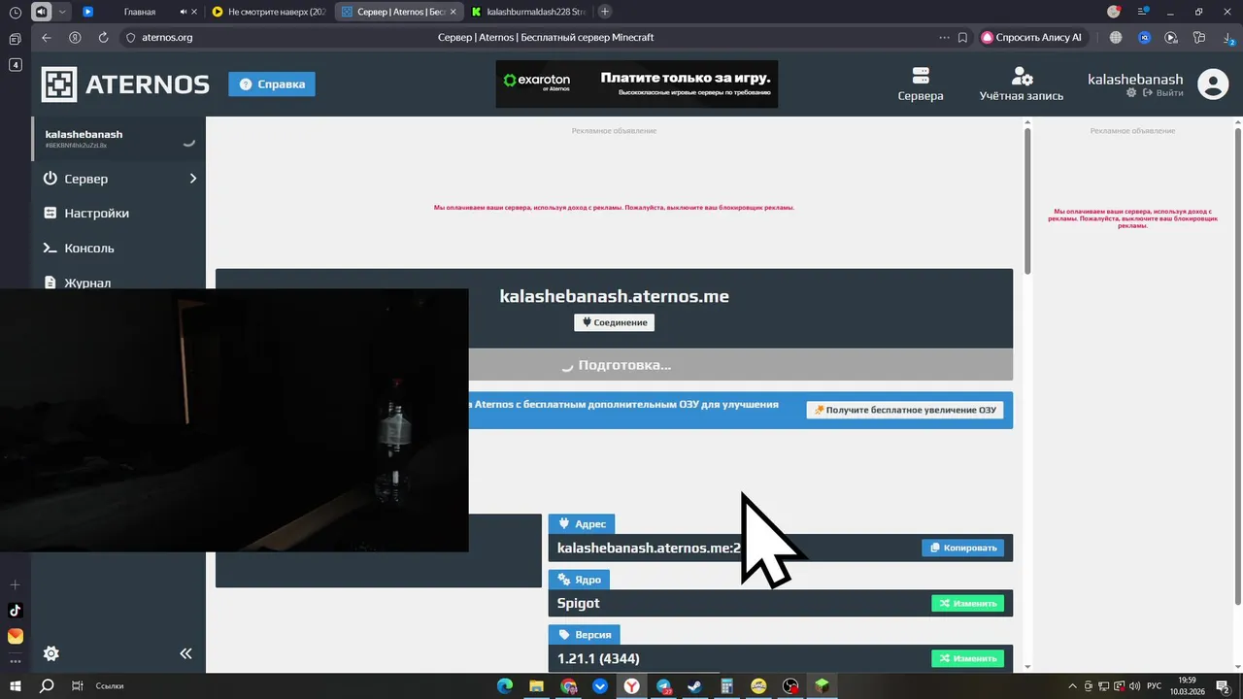Image resolution: width=1243 pixels, height=699 pixels.
Task: Open Windows taskbar search
Action: (x=46, y=685)
